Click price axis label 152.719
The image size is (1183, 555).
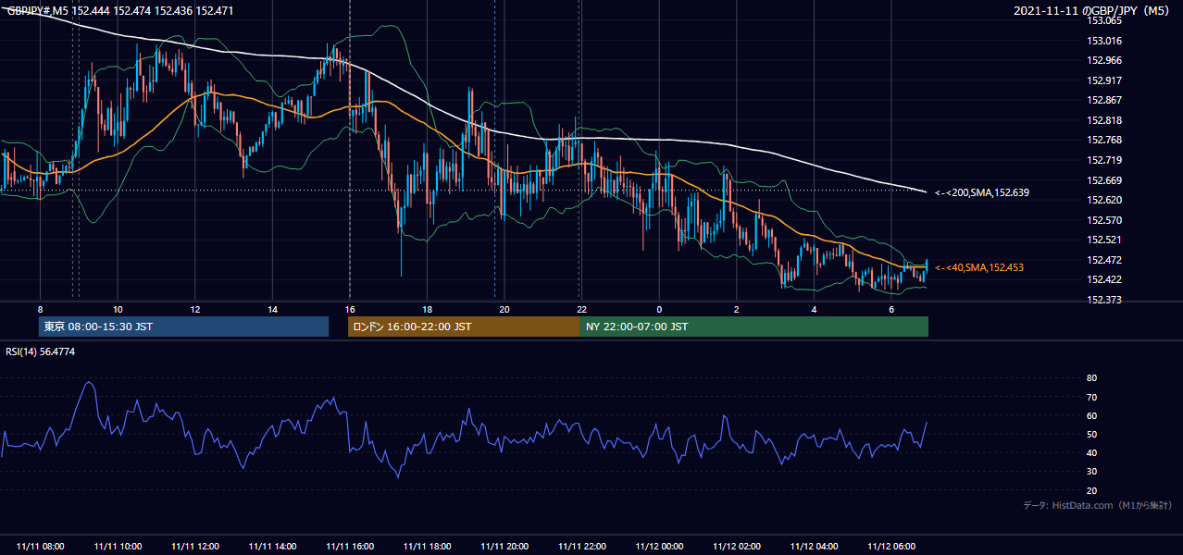point(1103,160)
